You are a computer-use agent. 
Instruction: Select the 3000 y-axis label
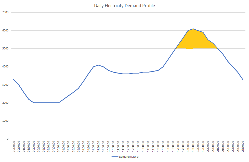click(5, 85)
